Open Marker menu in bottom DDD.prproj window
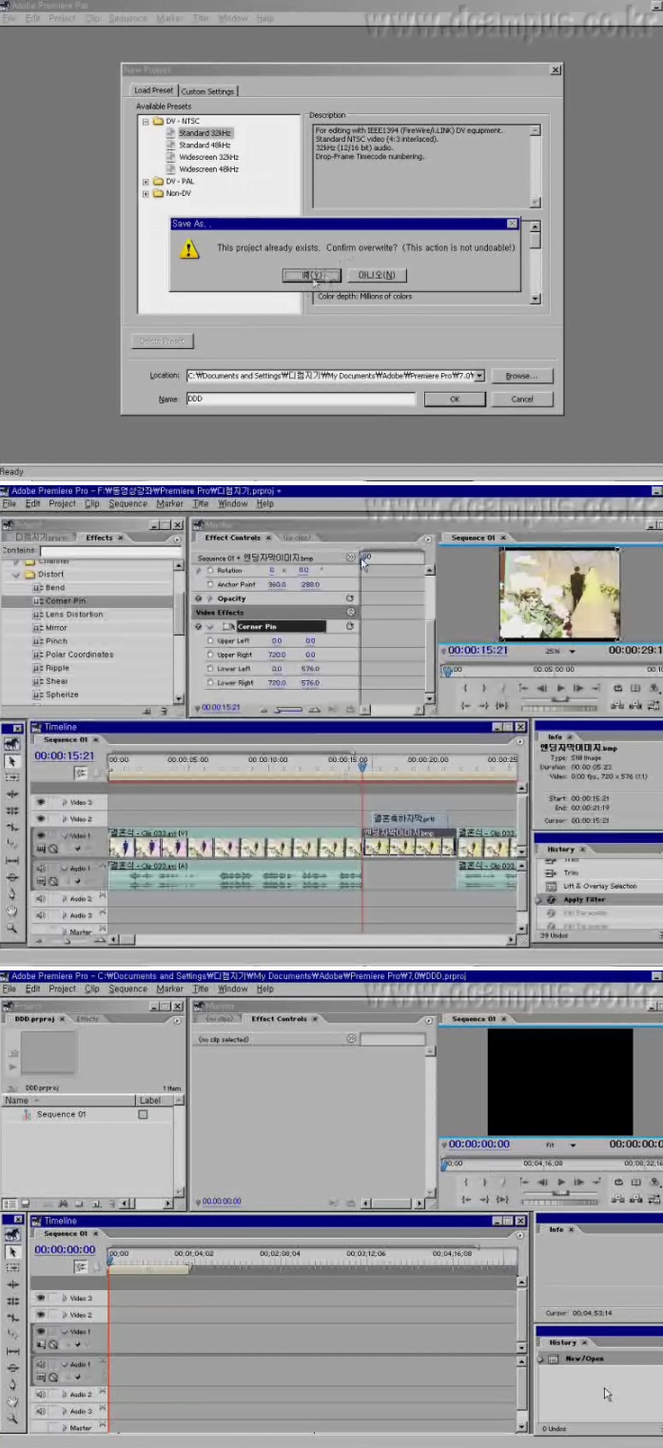The width and height of the screenshot is (663, 1448). click(170, 988)
